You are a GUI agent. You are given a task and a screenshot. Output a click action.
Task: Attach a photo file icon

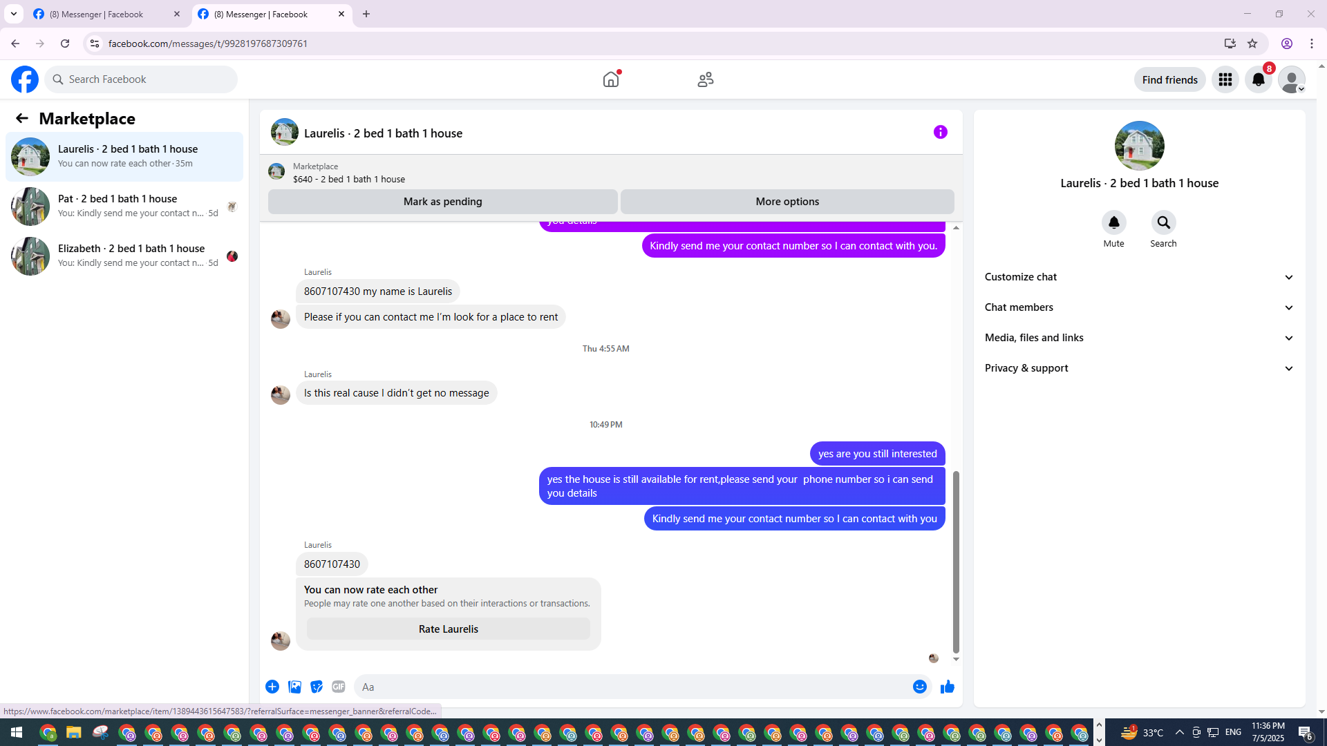[294, 687]
